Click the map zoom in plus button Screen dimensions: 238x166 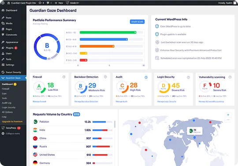pyautogui.click(x=228, y=115)
